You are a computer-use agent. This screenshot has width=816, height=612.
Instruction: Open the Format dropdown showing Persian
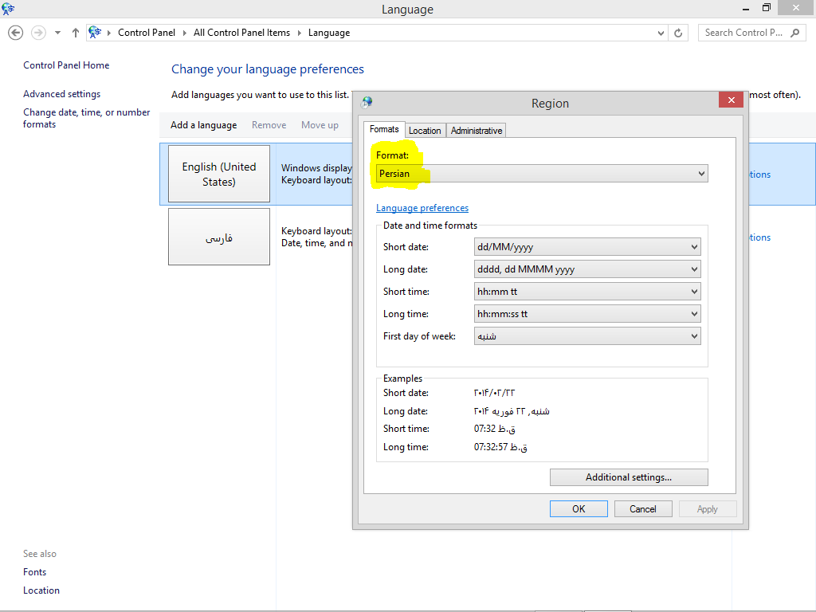pos(542,174)
